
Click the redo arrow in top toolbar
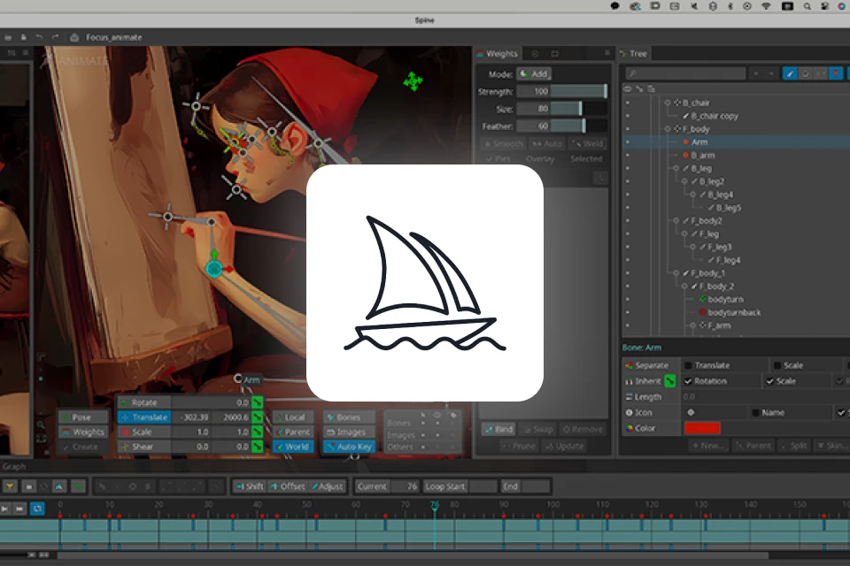point(55,37)
